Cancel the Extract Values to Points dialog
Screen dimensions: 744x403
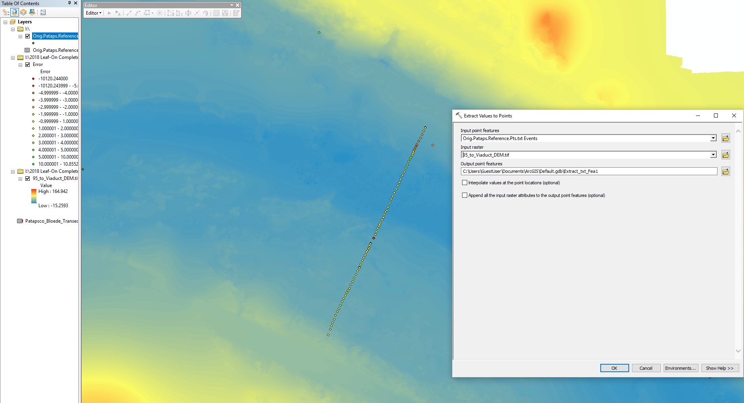point(646,368)
